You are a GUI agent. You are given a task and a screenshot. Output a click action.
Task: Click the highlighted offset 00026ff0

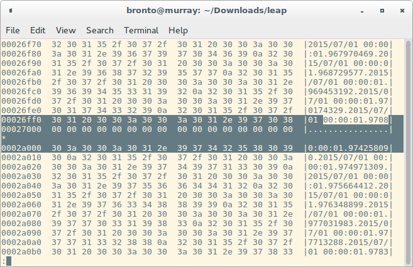(x=20, y=119)
